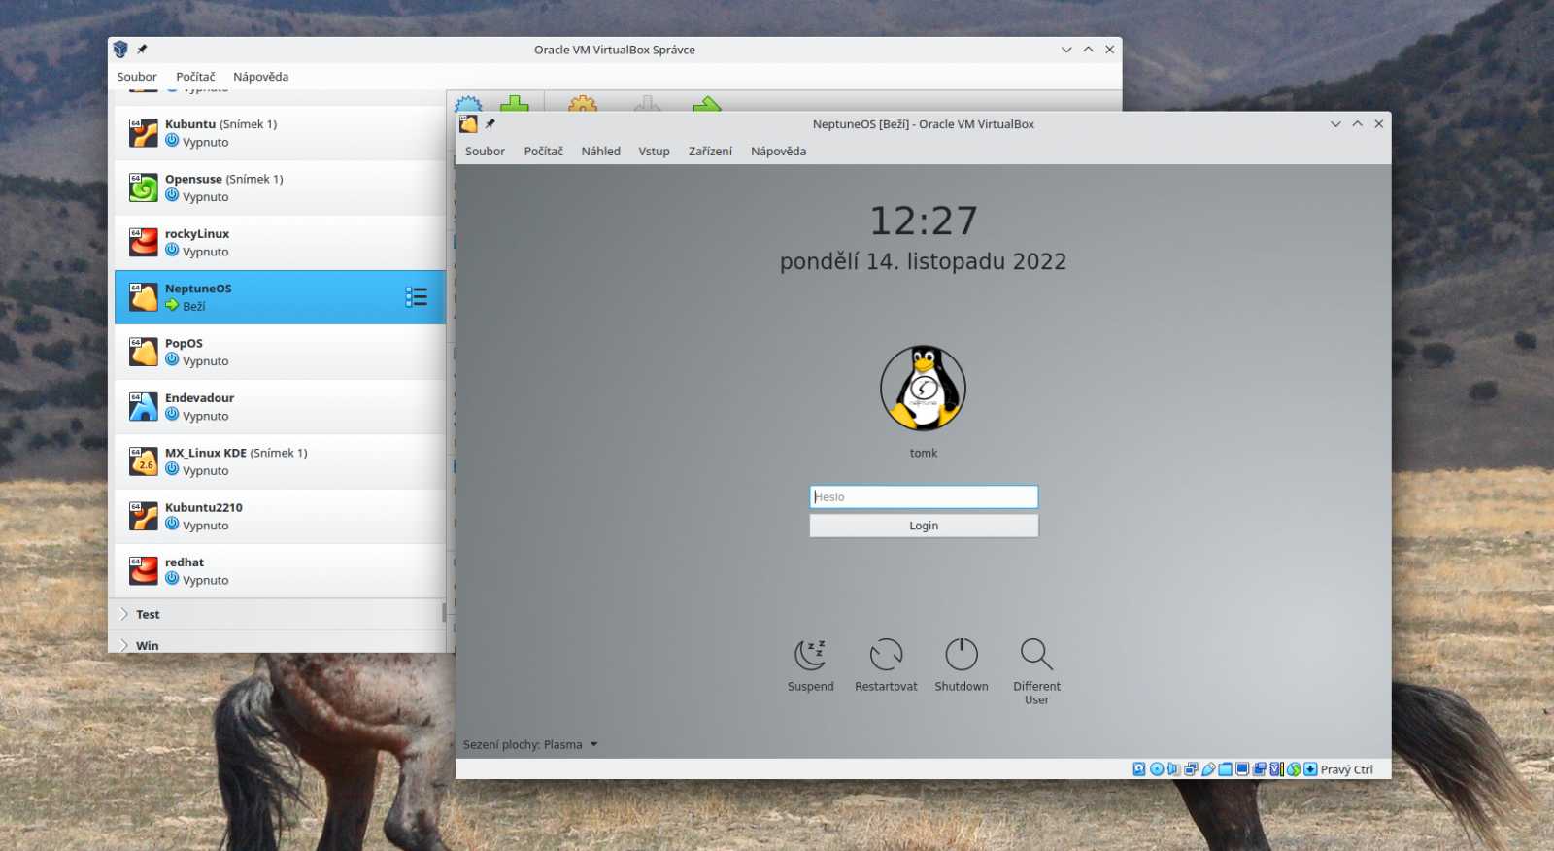Select the PopOS machine
Image resolution: width=1554 pixels, height=851 pixels.
(280, 352)
